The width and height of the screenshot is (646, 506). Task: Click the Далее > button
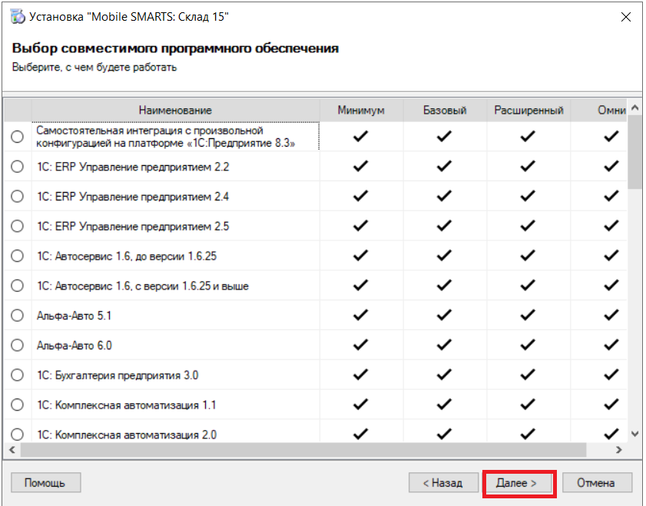[516, 482]
